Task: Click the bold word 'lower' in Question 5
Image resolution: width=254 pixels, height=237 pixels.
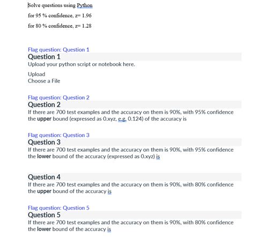Action: (44, 229)
